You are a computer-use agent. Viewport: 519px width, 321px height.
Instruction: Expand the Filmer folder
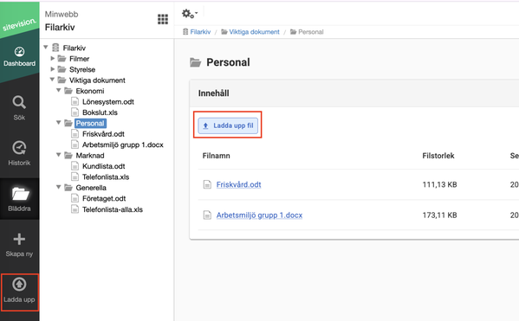[52, 58]
